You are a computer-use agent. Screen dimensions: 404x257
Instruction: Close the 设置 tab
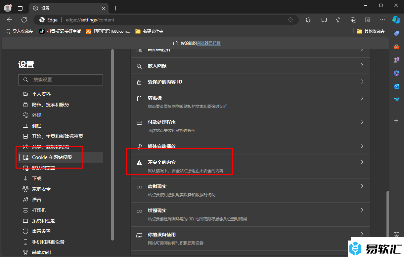[x=104, y=8]
